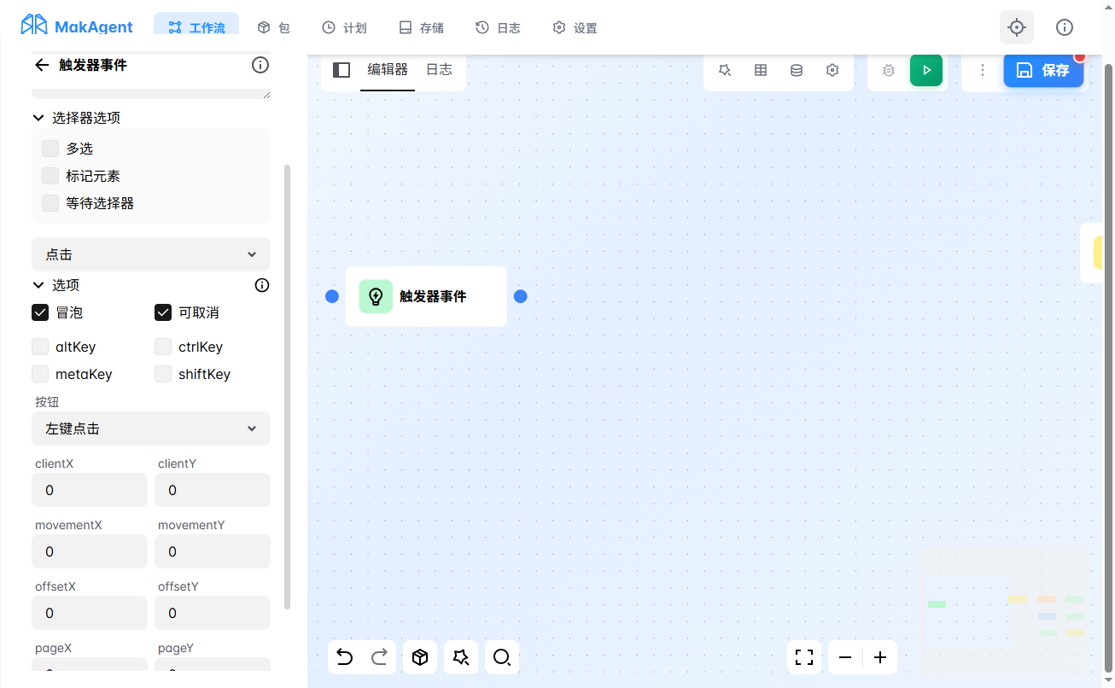Image resolution: width=1115 pixels, height=688 pixels.
Task: Zoom in with the plus icon
Action: 880,657
